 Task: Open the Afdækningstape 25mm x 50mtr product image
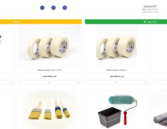tap(50, 46)
